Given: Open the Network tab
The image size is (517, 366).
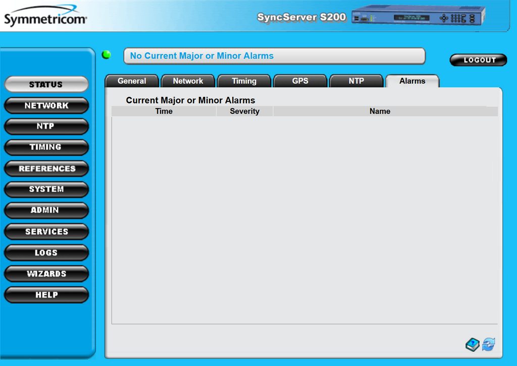Looking at the screenshot, I should point(188,81).
